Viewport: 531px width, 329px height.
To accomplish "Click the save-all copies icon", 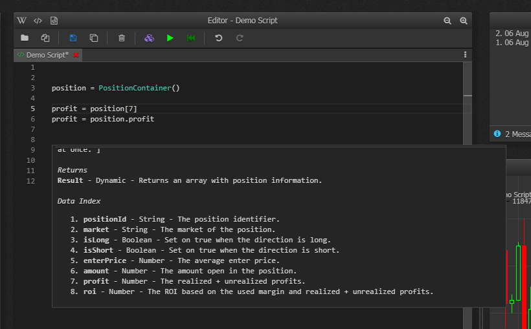I will 94,38.
